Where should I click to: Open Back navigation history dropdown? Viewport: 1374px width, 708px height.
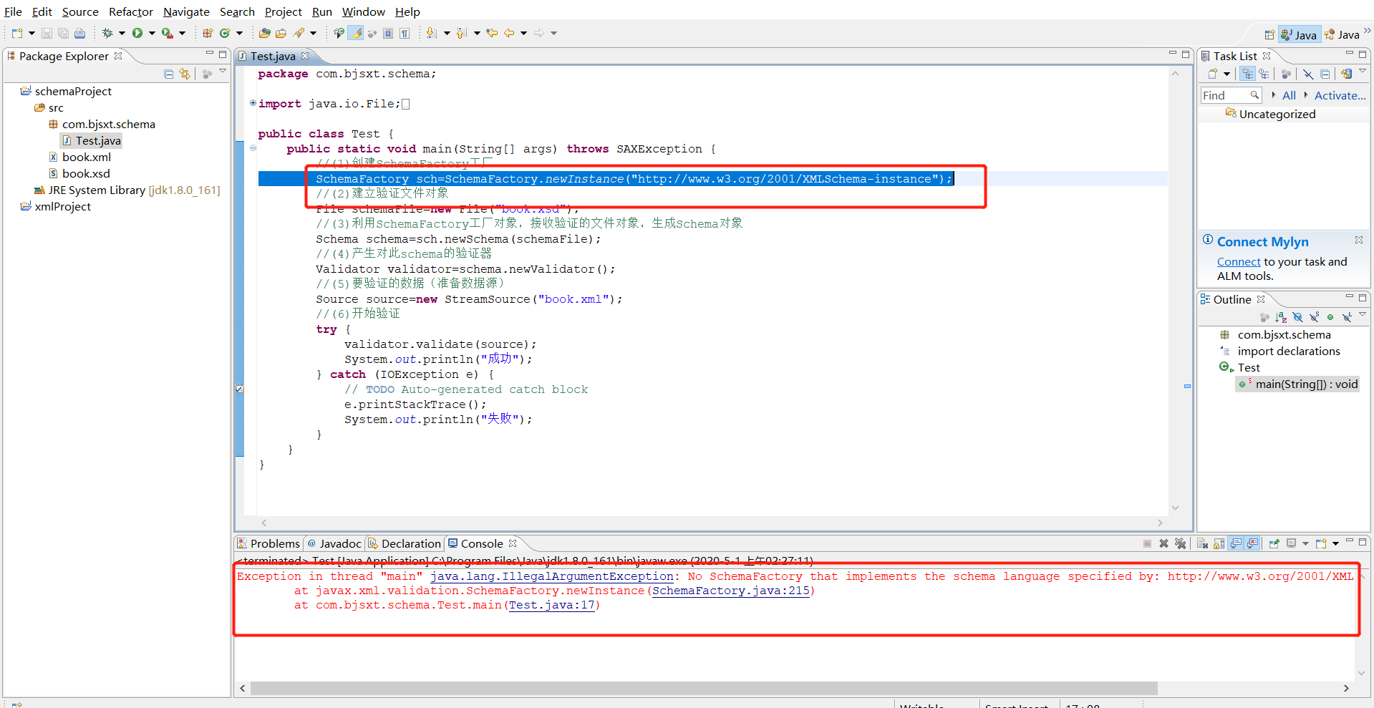tap(523, 33)
